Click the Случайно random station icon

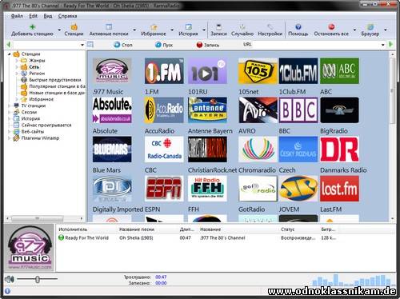[x=242, y=26]
